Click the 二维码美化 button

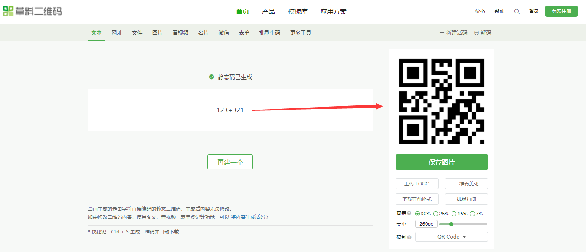[466, 184]
